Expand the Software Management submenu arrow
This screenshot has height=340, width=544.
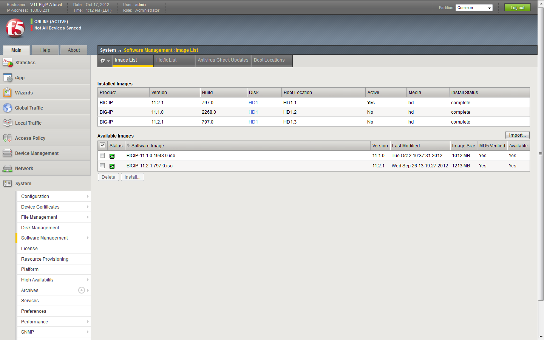88,238
